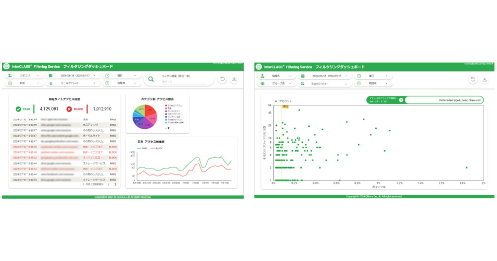This screenshot has height=261, width=497.
Task: Click the reset icon on right dashboard
Action: (x=473, y=80)
